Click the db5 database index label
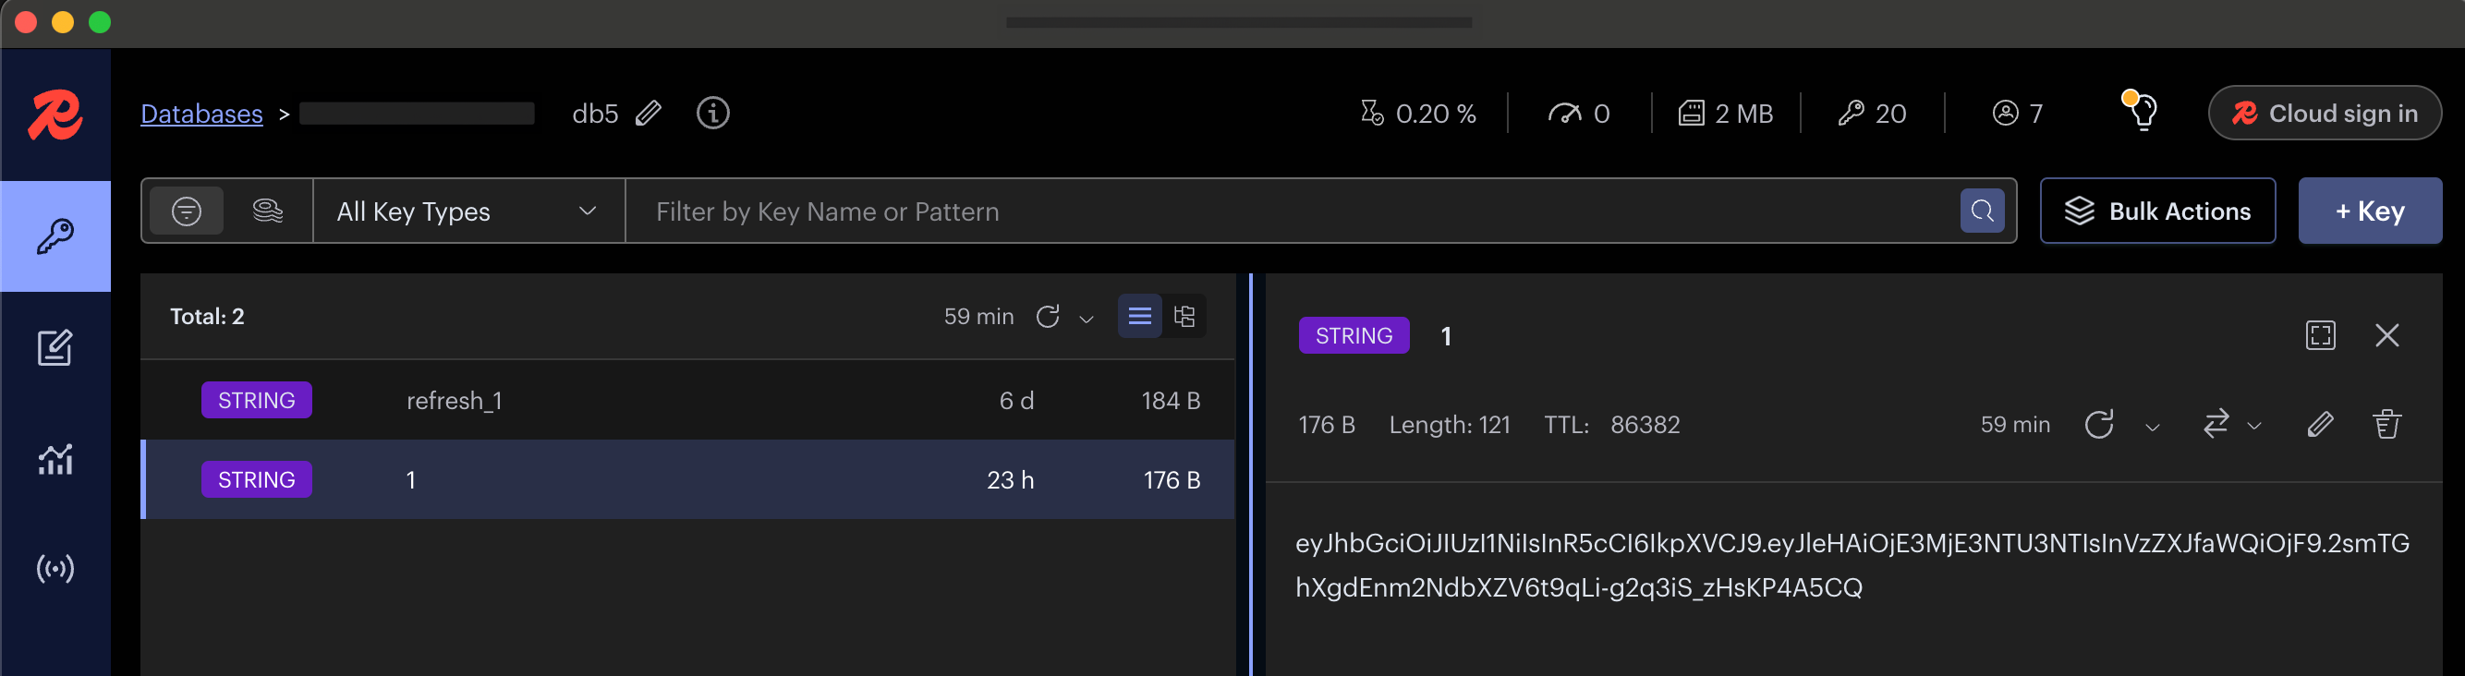 595,114
